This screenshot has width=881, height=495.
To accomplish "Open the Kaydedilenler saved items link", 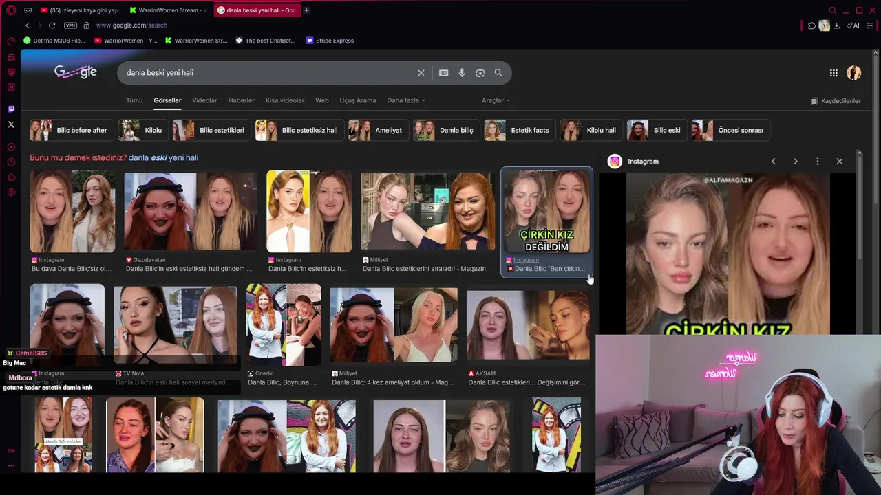I will [x=836, y=101].
